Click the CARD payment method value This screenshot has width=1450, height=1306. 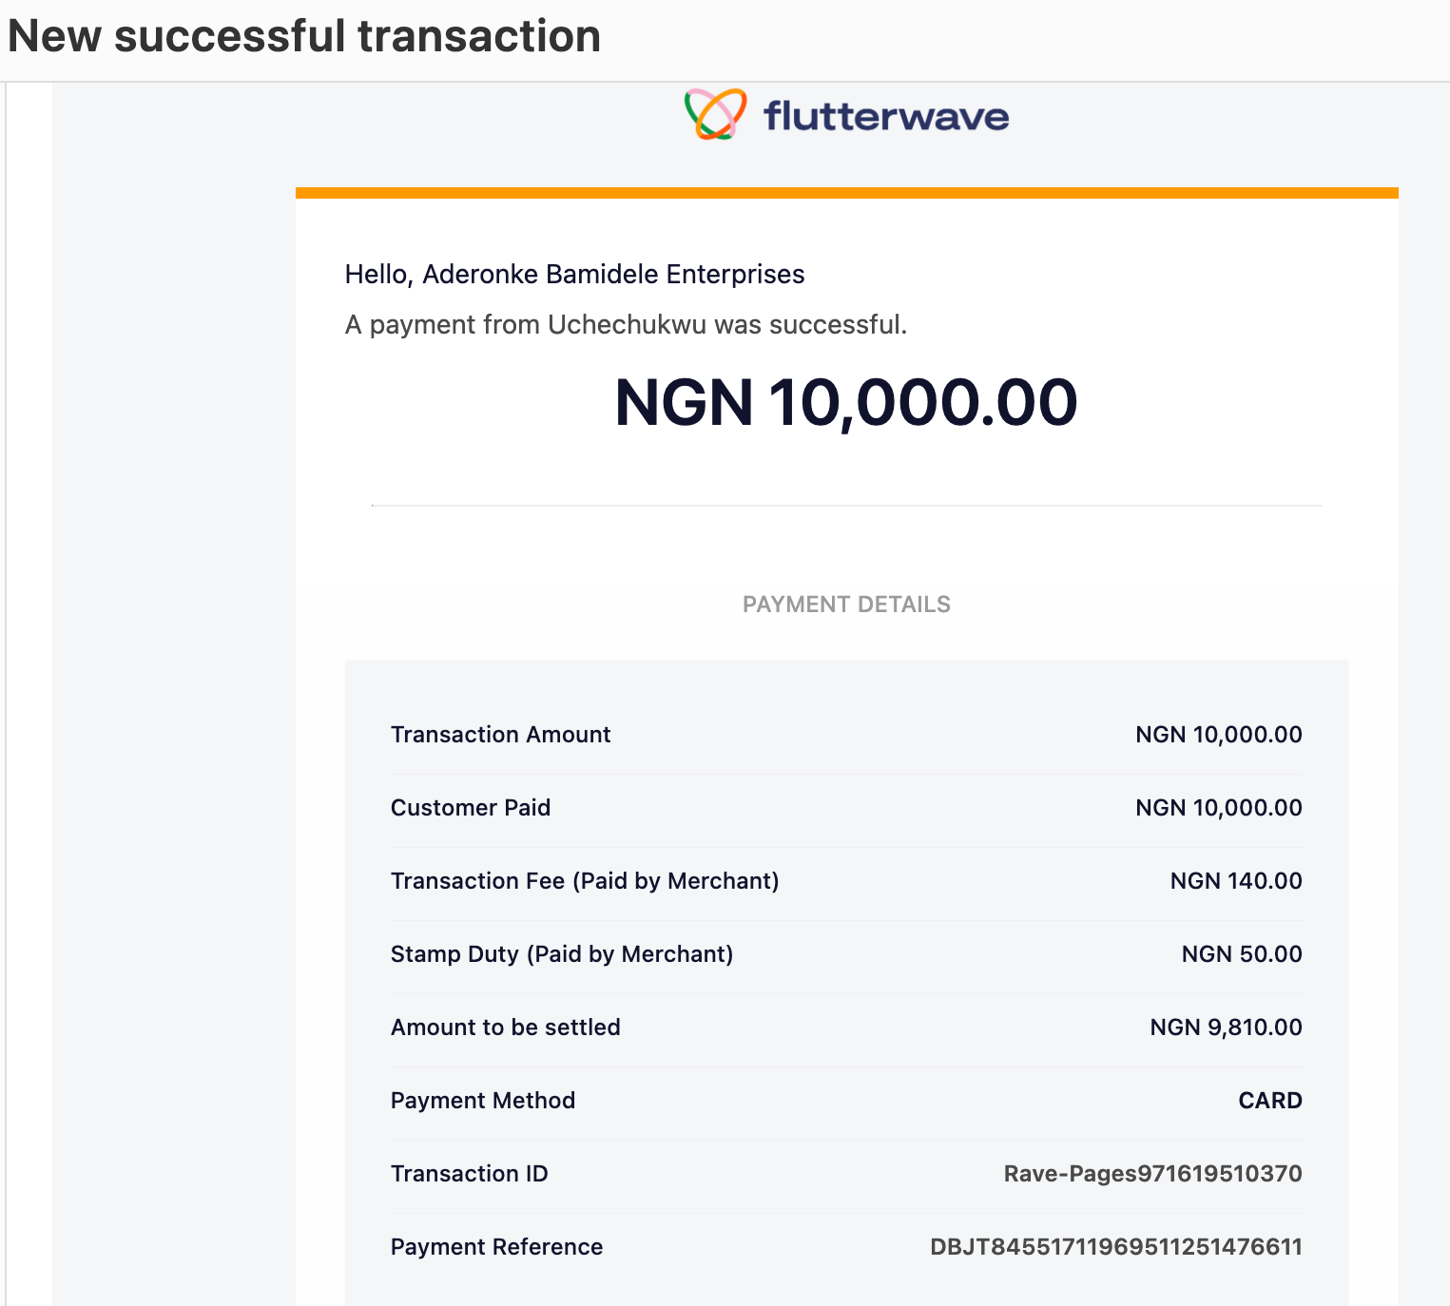[x=1270, y=1101]
